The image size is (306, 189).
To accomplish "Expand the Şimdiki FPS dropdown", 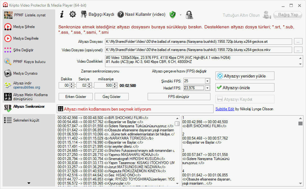I will pos(207,81).
